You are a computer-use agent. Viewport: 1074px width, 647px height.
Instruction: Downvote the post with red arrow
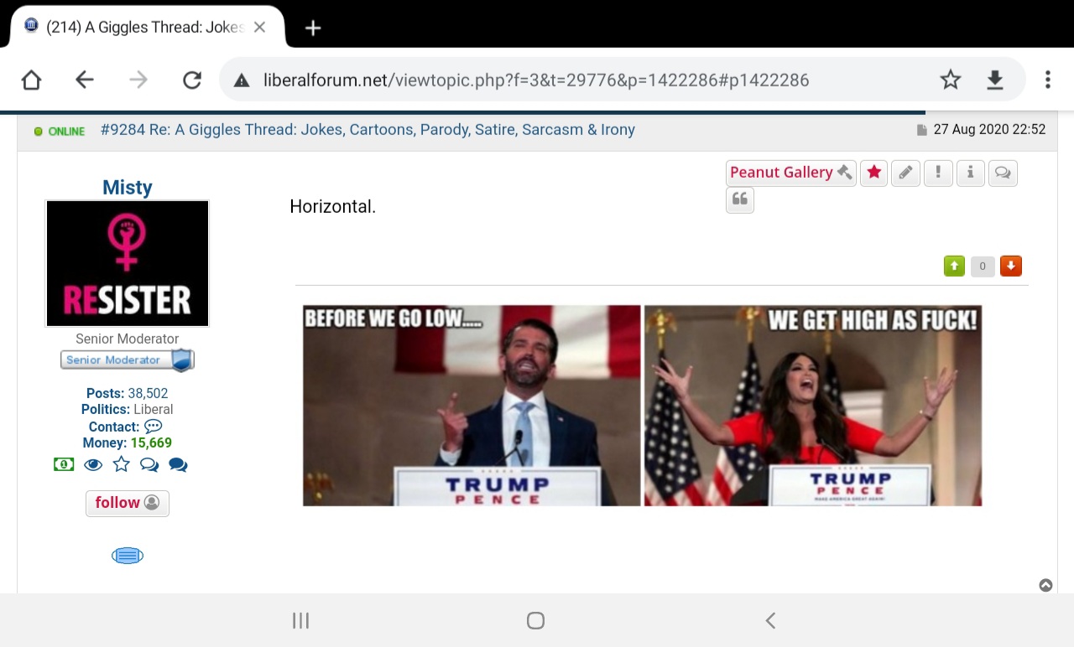click(1011, 266)
